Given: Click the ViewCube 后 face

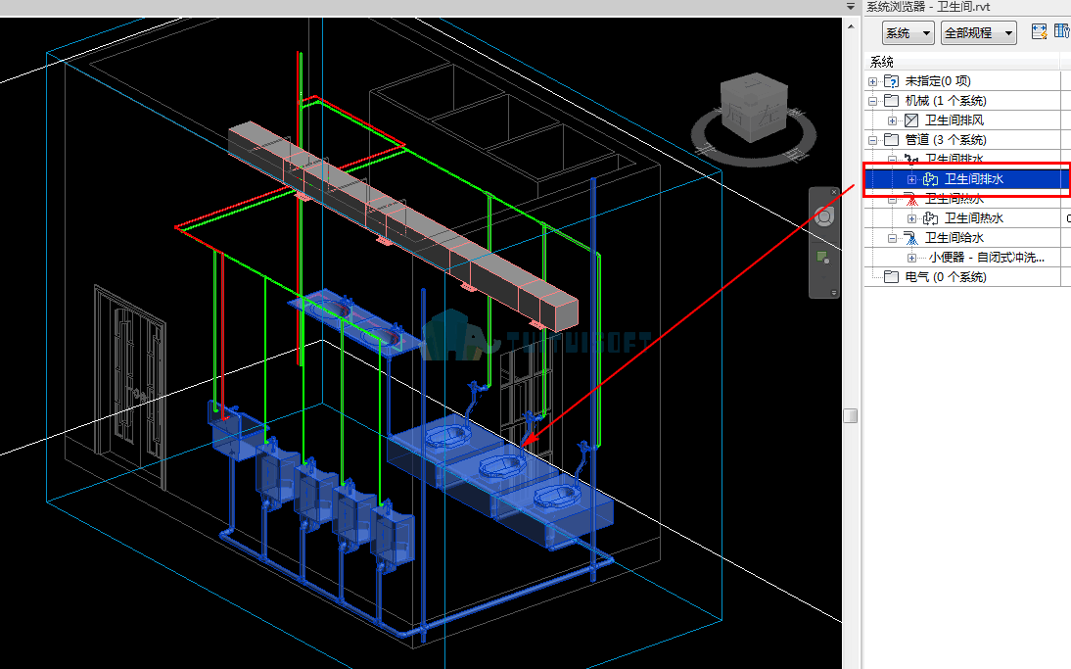Looking at the screenshot, I should 737,111.
